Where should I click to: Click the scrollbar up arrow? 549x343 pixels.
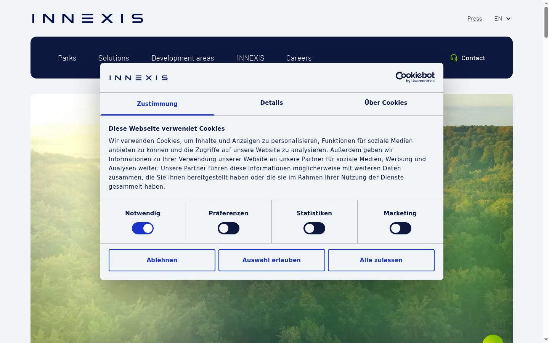(x=546, y=3)
